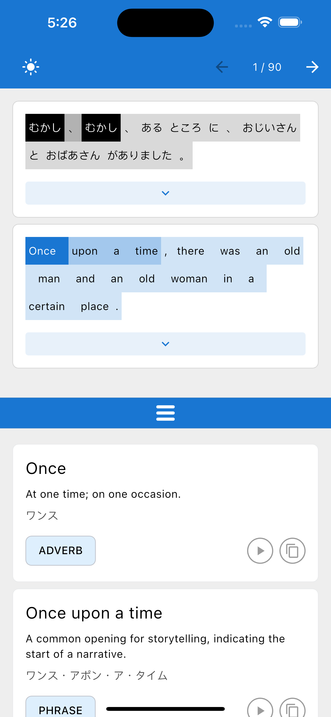Screen dimensions: 331x717
Task: Expand the Japanese sentence card chevron
Action: pyautogui.click(x=165, y=193)
